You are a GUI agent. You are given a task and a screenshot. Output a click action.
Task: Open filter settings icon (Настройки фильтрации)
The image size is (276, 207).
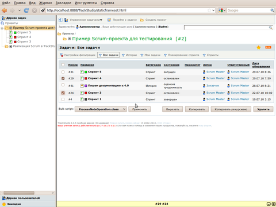pyautogui.click(x=62, y=55)
